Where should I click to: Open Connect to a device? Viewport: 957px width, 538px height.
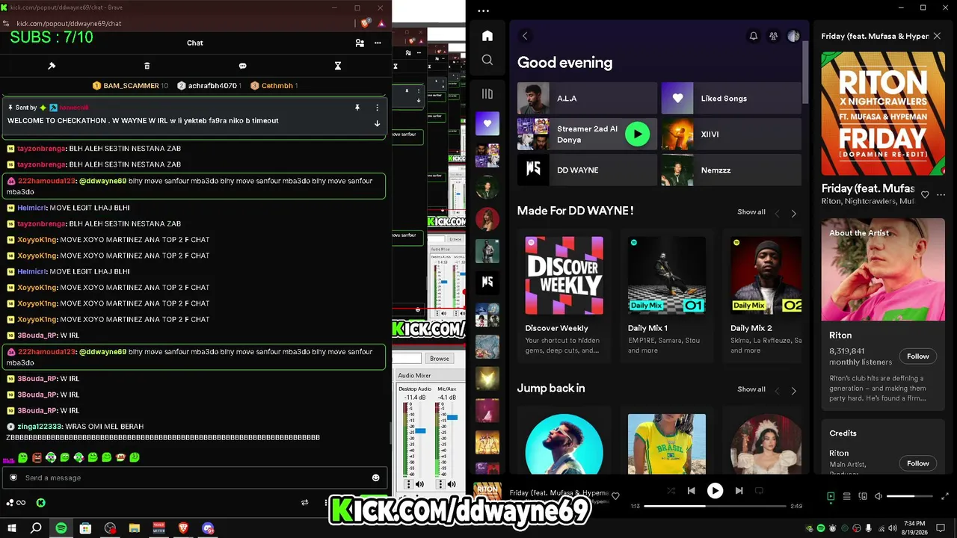coord(863,496)
